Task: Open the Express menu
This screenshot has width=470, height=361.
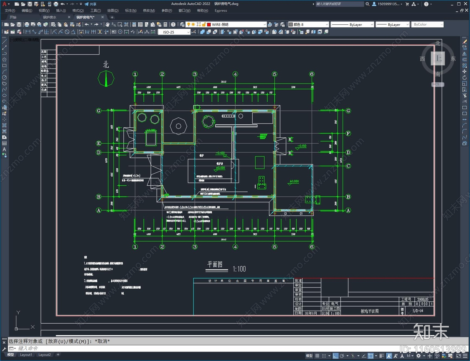Action: point(221,11)
